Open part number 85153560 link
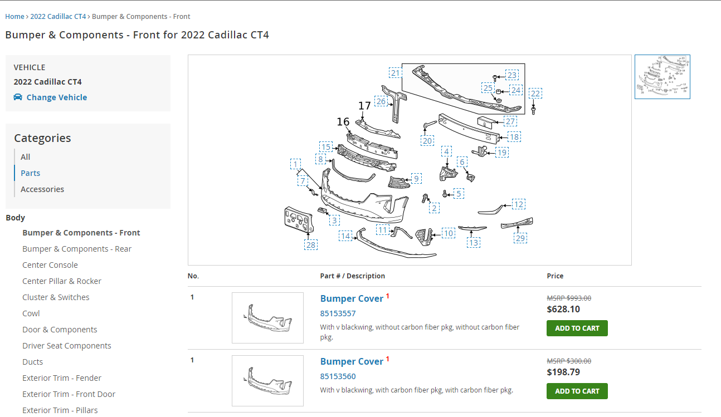The image size is (721, 417). coord(338,376)
